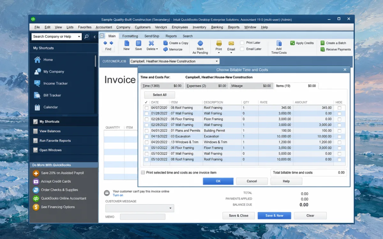The image size is (383, 239).
Task: Select the 04/15/2022 Excavation row checkbox
Action: tap(146, 137)
